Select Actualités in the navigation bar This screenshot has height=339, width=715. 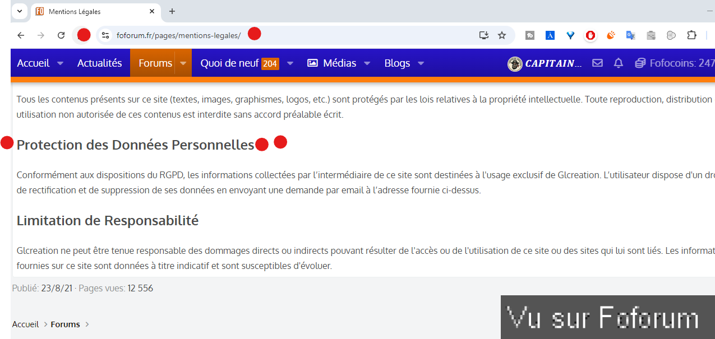(100, 63)
